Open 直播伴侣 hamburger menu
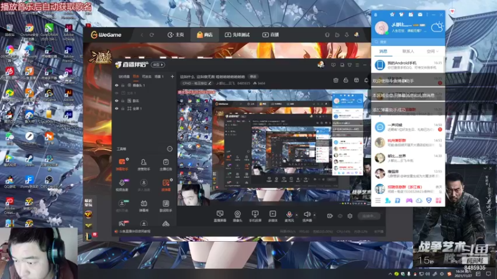The height and width of the screenshot is (279, 497). click(x=357, y=65)
